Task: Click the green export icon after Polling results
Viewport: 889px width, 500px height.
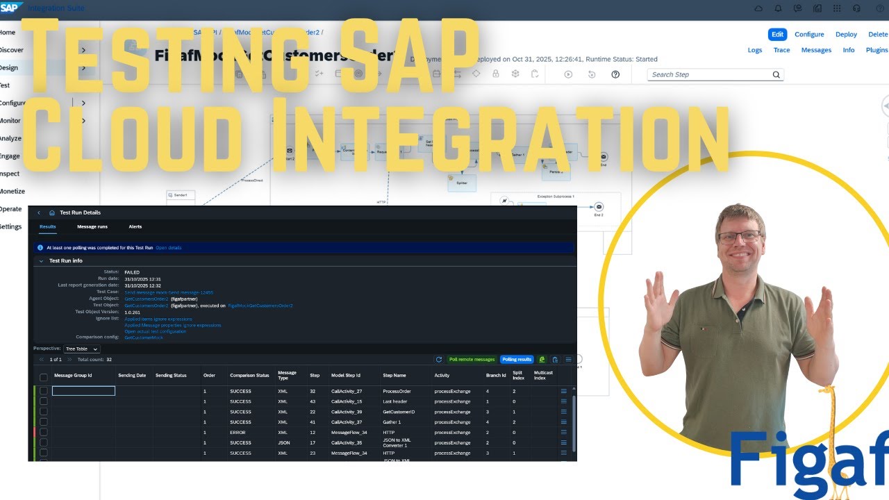Action: coord(542,359)
